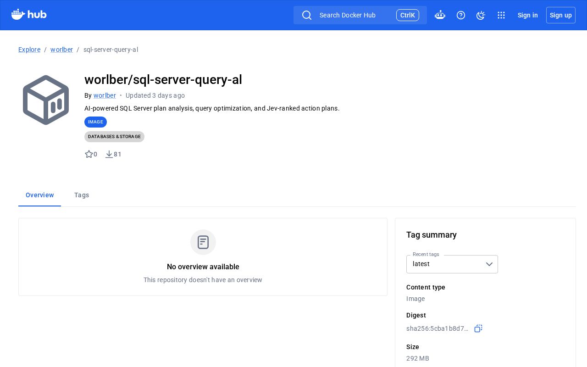Click the 'Tag summary' heading
This screenshot has height=367, width=587.
coord(432,235)
